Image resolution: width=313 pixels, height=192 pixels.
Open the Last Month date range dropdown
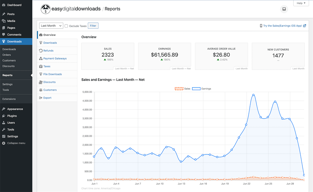(x=51, y=26)
